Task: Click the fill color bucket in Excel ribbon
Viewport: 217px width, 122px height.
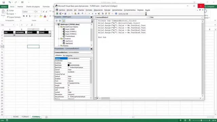Action: tap(41, 16)
